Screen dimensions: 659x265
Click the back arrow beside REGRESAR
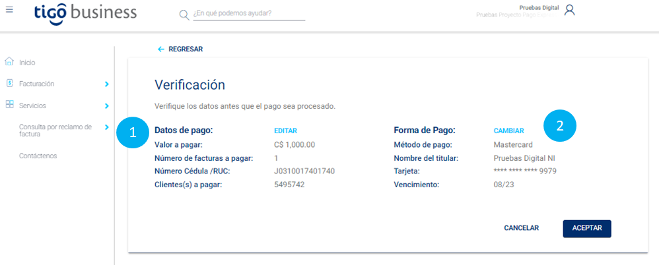[161, 49]
